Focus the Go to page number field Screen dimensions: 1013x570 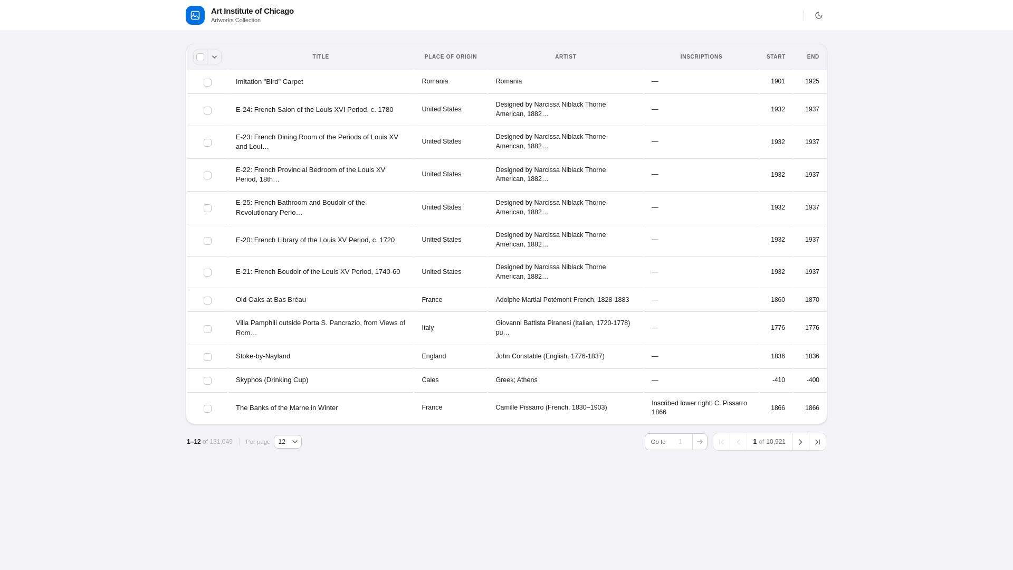680,442
